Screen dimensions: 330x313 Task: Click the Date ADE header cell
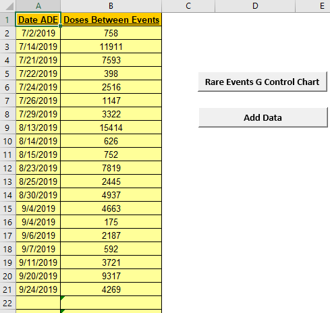coord(38,20)
